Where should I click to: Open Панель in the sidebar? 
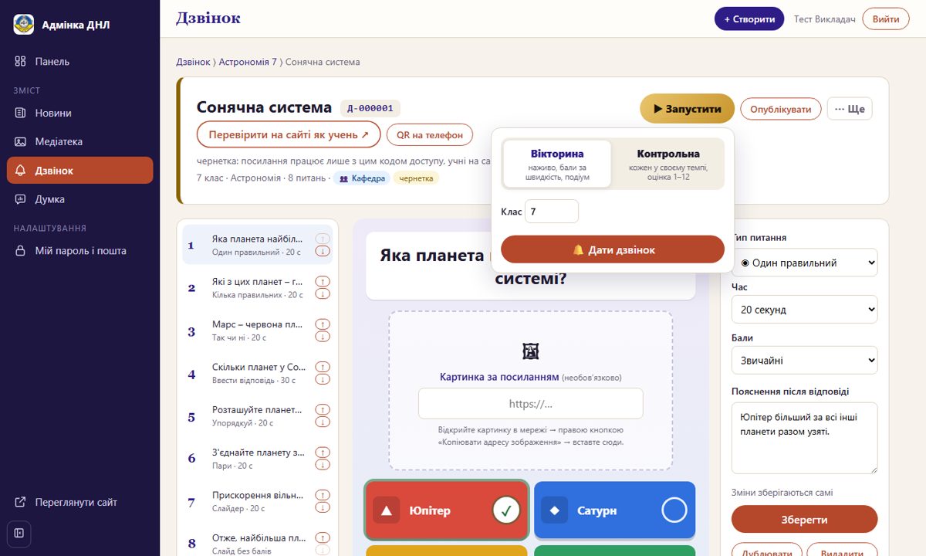coord(79,61)
